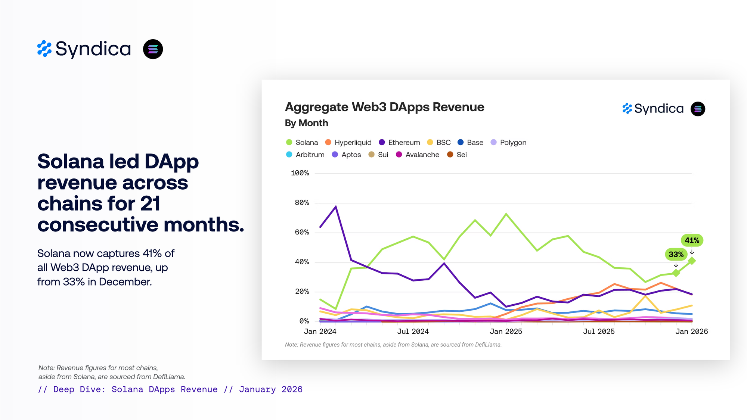Click the Syndica logo inside the chart card
The width and height of the screenshot is (747, 420).
point(653,109)
